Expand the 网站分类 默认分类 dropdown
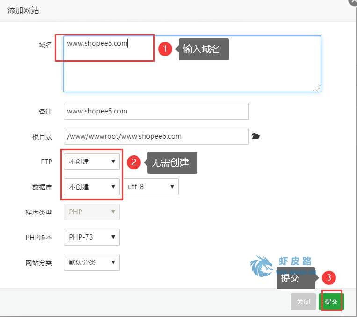 92,262
